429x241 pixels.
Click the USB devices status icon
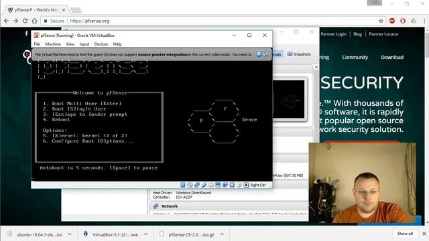[204, 185]
